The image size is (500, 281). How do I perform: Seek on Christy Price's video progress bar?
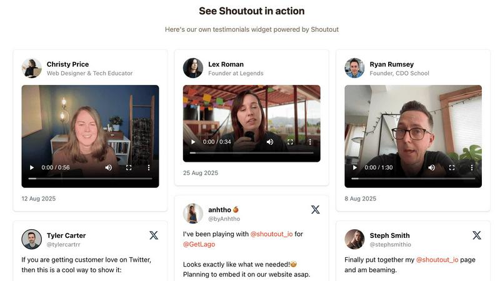click(90, 179)
